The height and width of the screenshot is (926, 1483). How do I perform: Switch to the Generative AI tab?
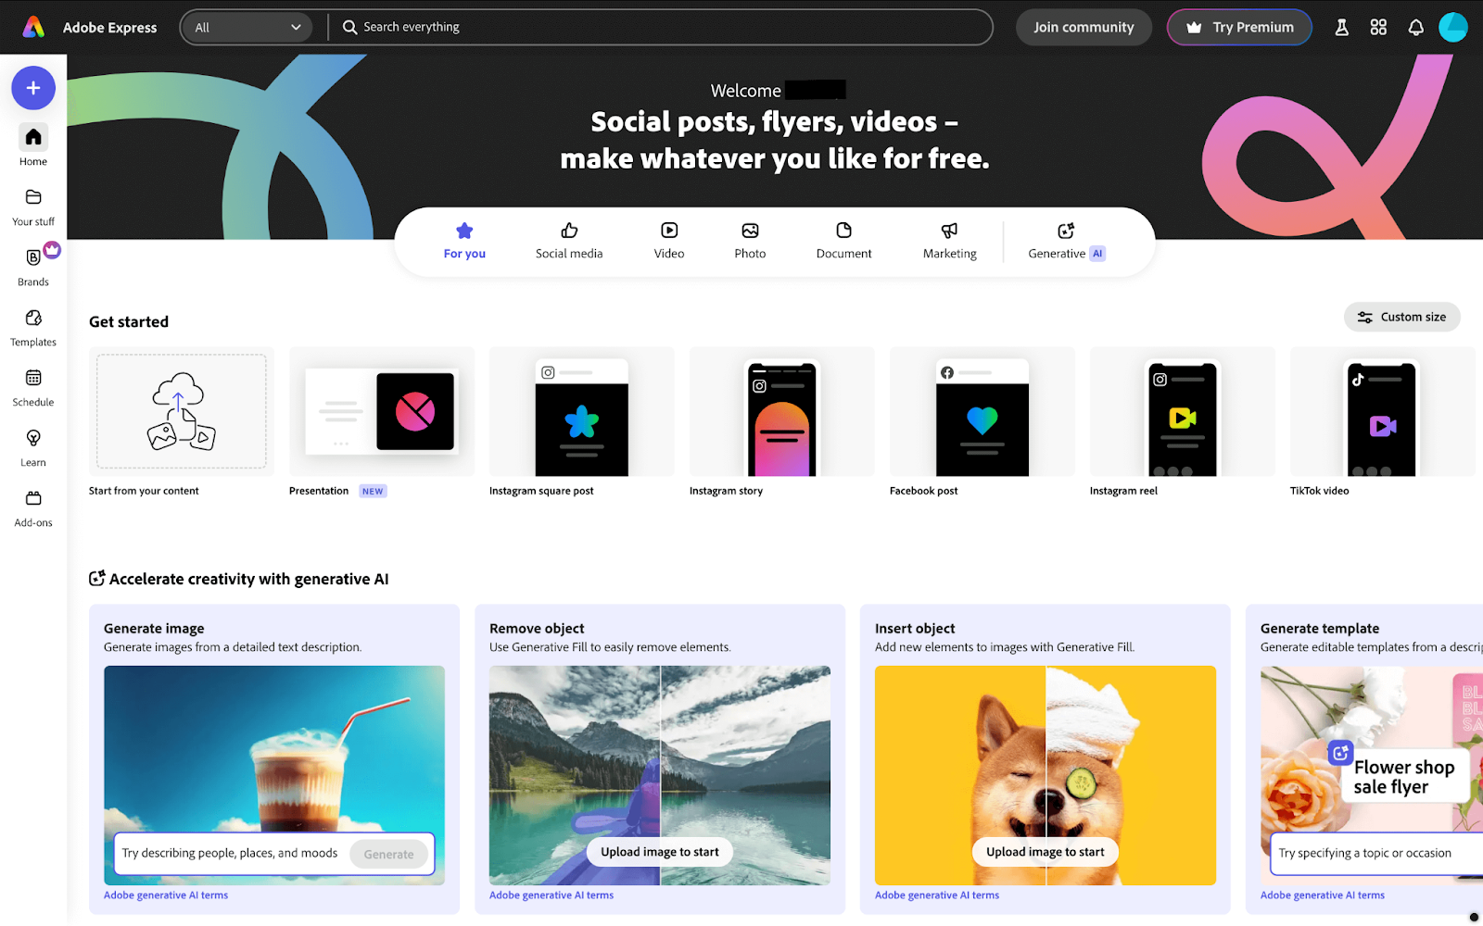point(1064,241)
